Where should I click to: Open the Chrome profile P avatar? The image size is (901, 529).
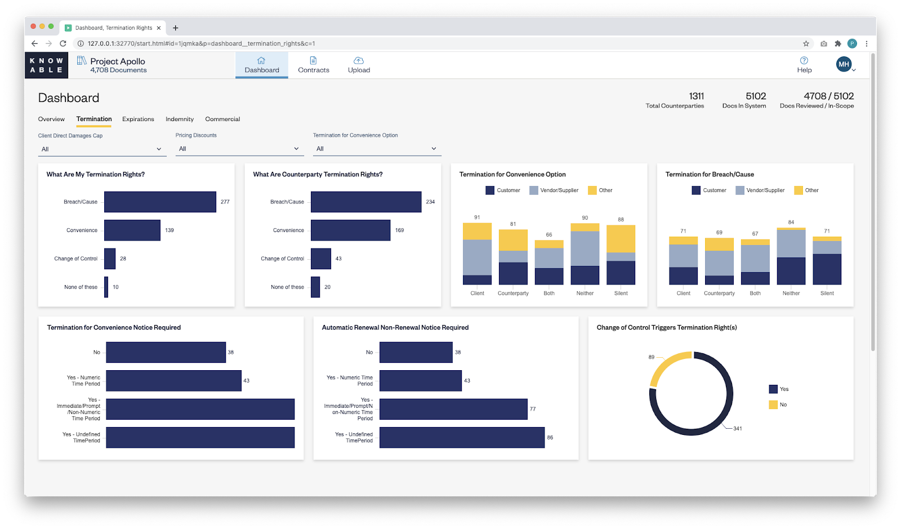click(852, 43)
